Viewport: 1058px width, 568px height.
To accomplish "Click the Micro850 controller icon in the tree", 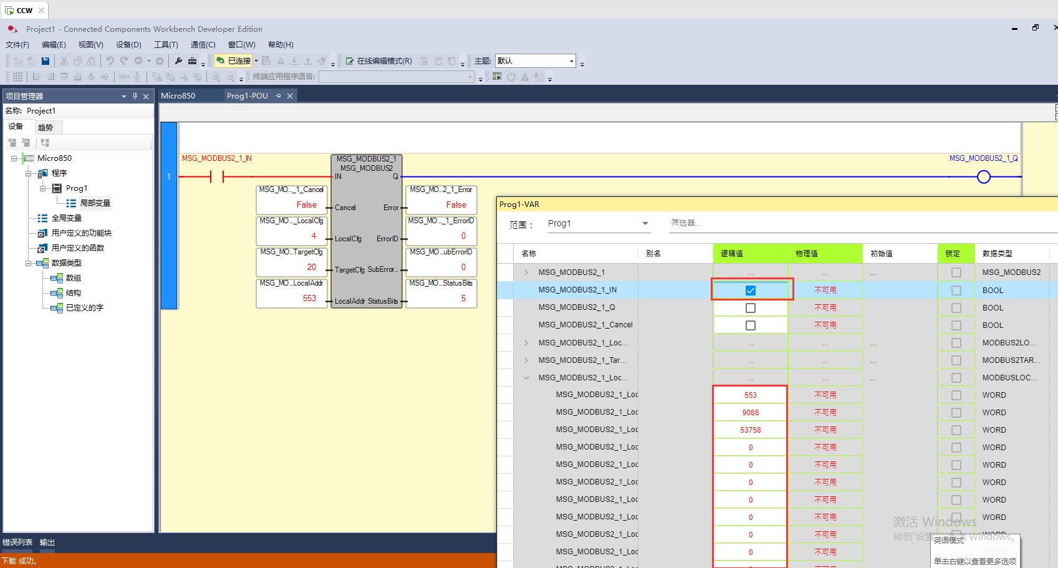I will (x=29, y=158).
